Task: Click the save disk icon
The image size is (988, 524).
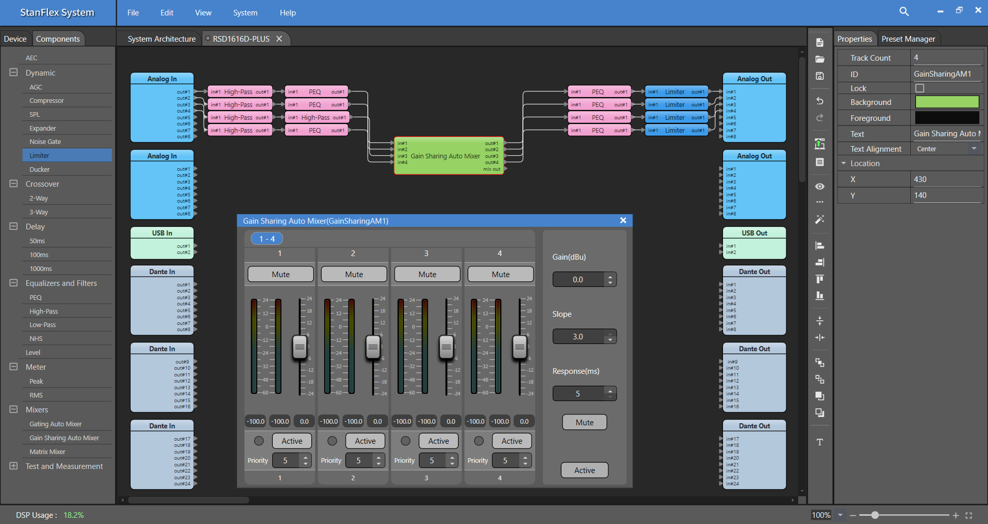Action: pos(820,76)
